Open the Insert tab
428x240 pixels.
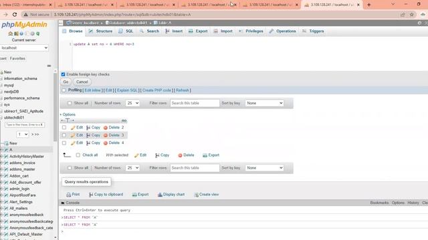[x=174, y=31]
